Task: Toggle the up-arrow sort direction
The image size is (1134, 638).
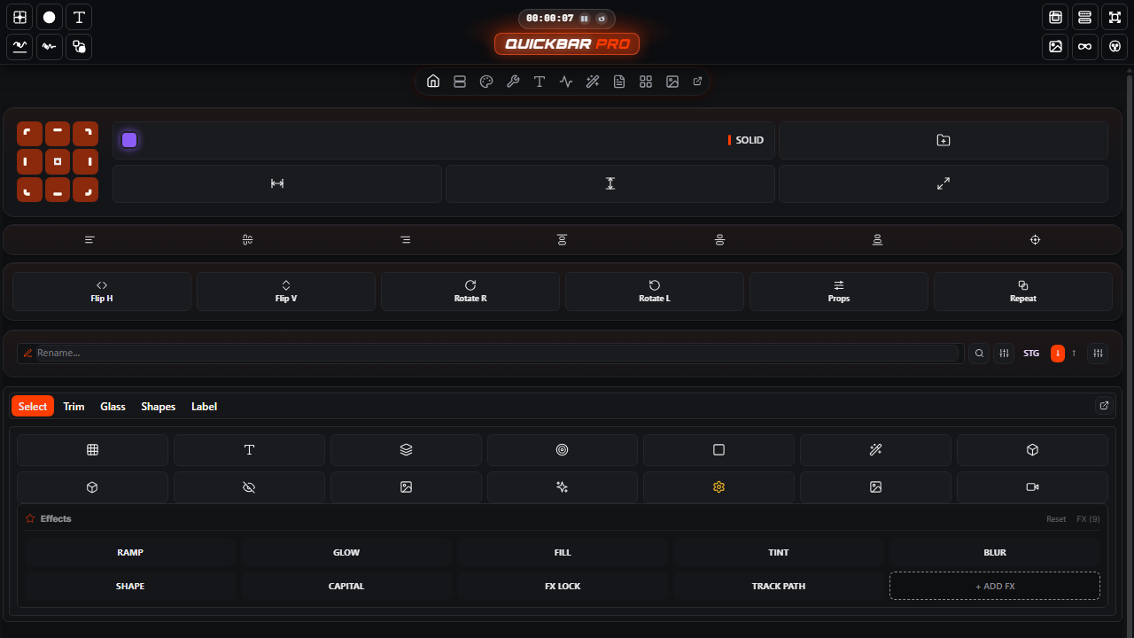Action: 1074,354
